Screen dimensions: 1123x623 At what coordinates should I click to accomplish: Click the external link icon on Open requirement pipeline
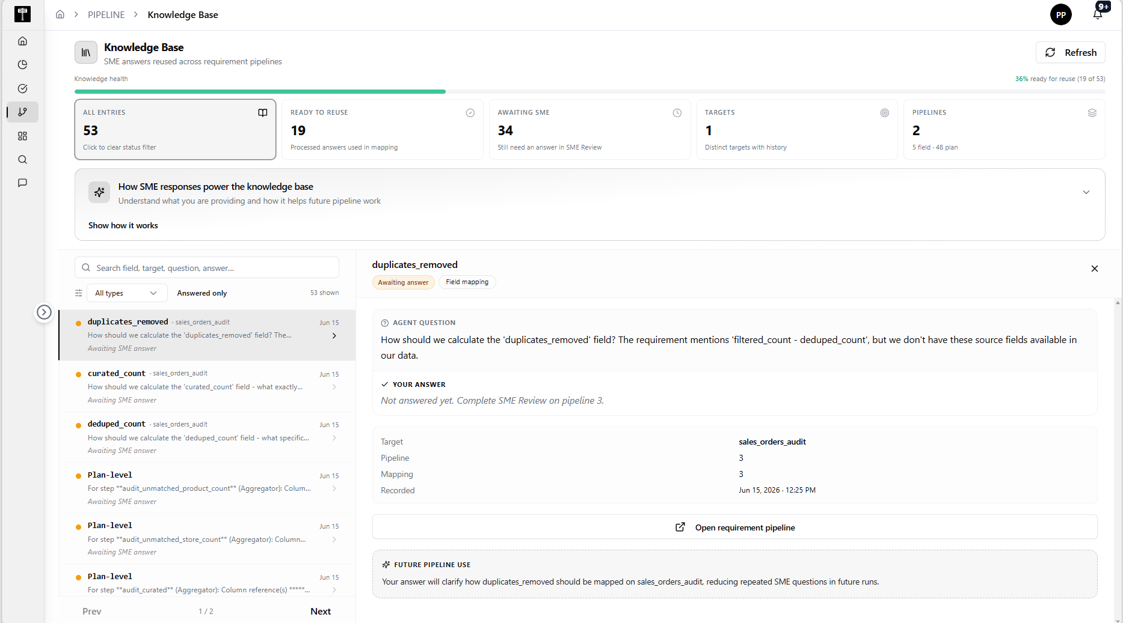point(680,527)
